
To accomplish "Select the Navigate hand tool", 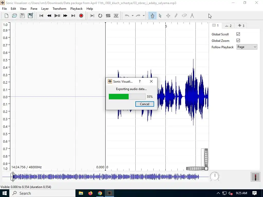I will point(152,16).
